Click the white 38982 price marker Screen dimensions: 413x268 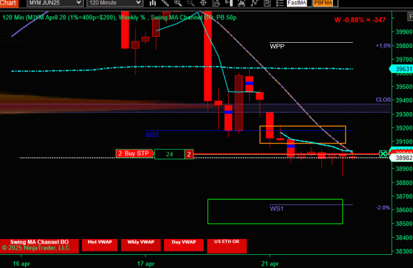coord(401,158)
